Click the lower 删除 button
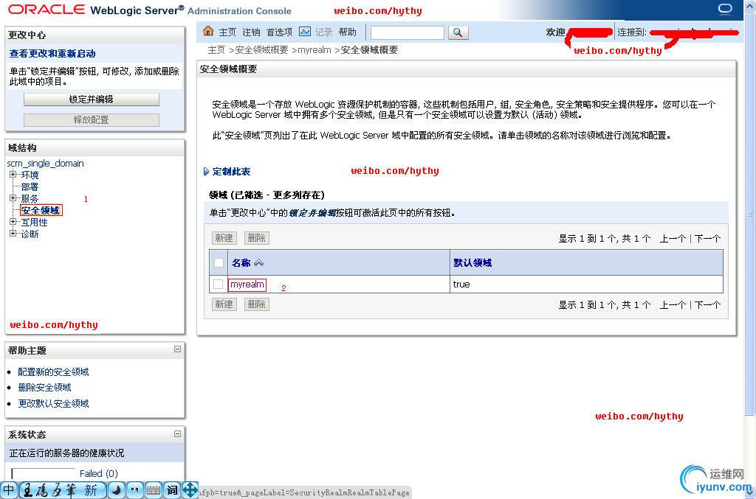 click(x=256, y=304)
